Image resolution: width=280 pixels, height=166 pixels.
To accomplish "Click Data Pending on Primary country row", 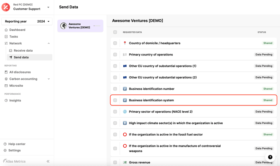I will click(264, 55).
